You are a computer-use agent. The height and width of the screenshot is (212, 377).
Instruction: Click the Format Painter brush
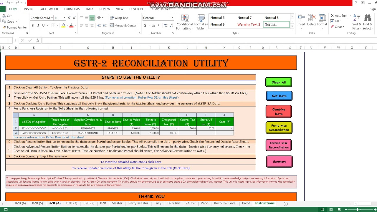pyautogui.click(x=14, y=27)
